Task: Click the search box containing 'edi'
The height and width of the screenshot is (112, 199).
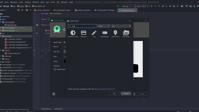Action: 82,26
